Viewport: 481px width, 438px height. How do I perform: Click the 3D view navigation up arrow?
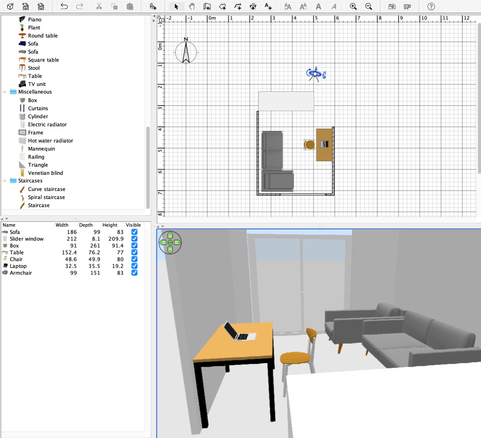(170, 235)
